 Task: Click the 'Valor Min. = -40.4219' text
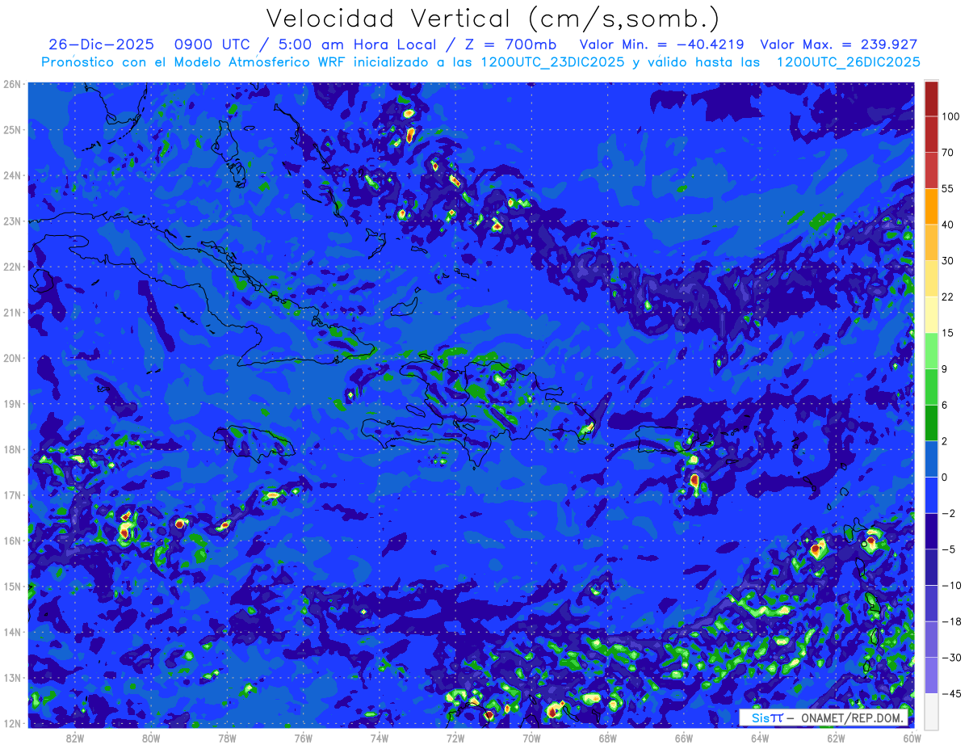tap(663, 45)
